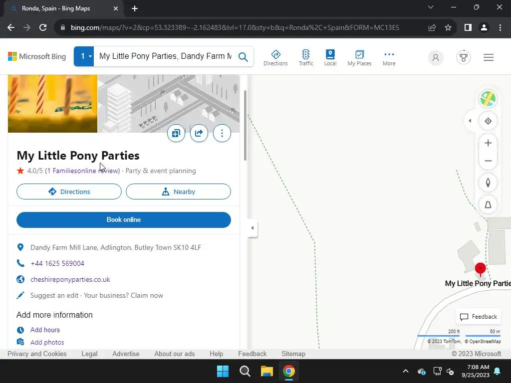This screenshot has width=511, height=383.
Task: Open Advertise footer link
Action: click(x=126, y=354)
